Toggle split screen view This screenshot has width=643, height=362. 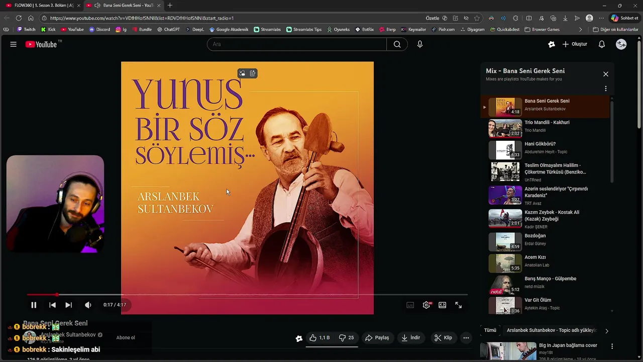coord(529,18)
